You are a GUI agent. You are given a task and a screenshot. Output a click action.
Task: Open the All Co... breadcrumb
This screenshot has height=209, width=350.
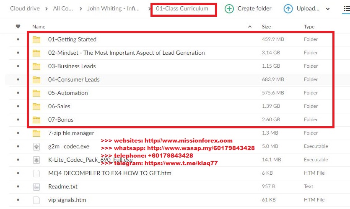click(x=63, y=8)
